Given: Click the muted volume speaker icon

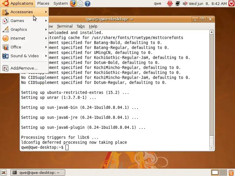Looking at the screenshot, I should point(185,4).
